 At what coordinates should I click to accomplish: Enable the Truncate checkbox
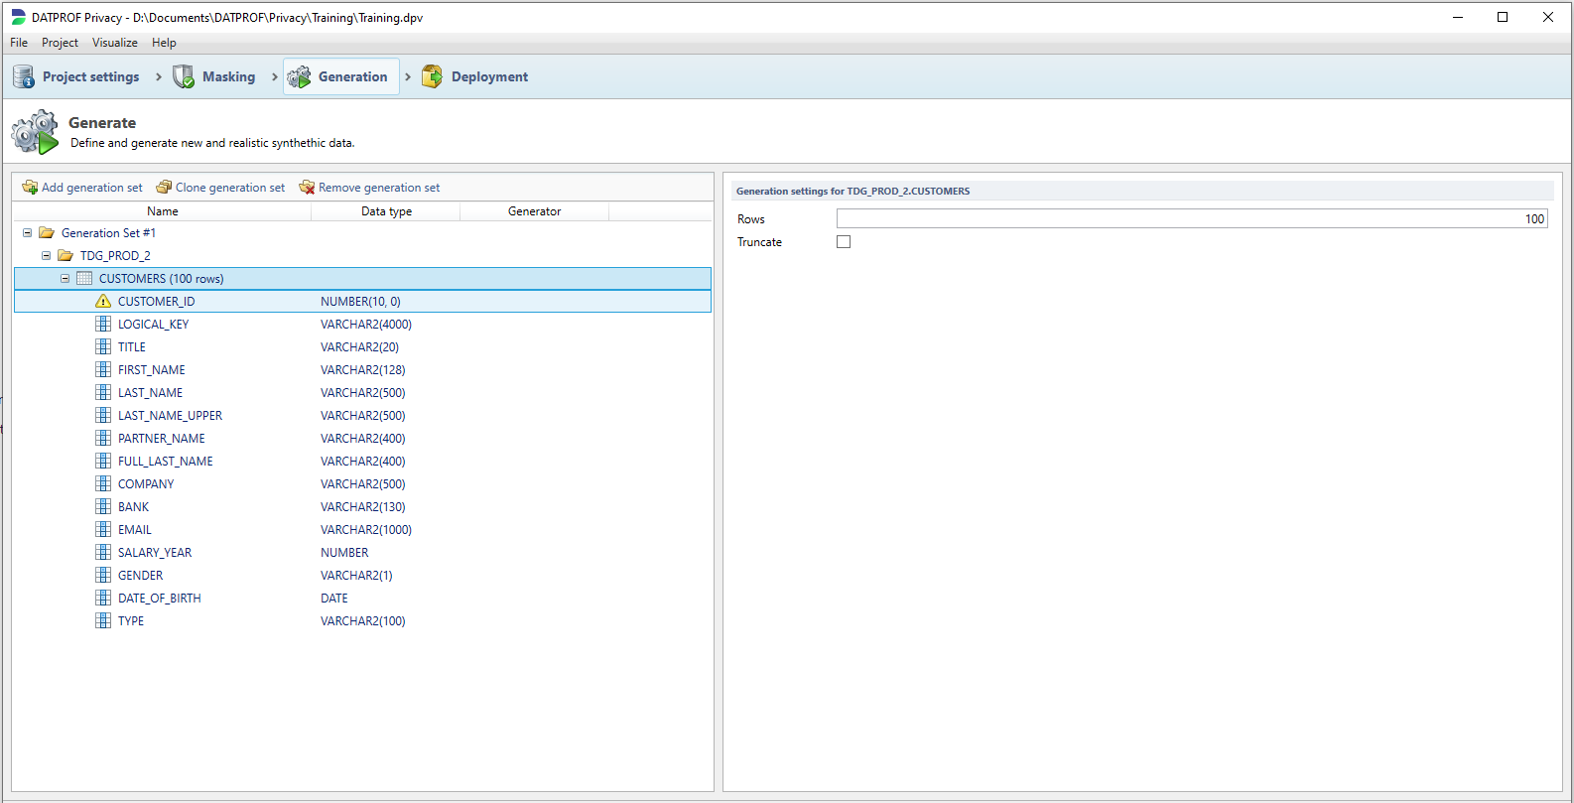pyautogui.click(x=844, y=242)
